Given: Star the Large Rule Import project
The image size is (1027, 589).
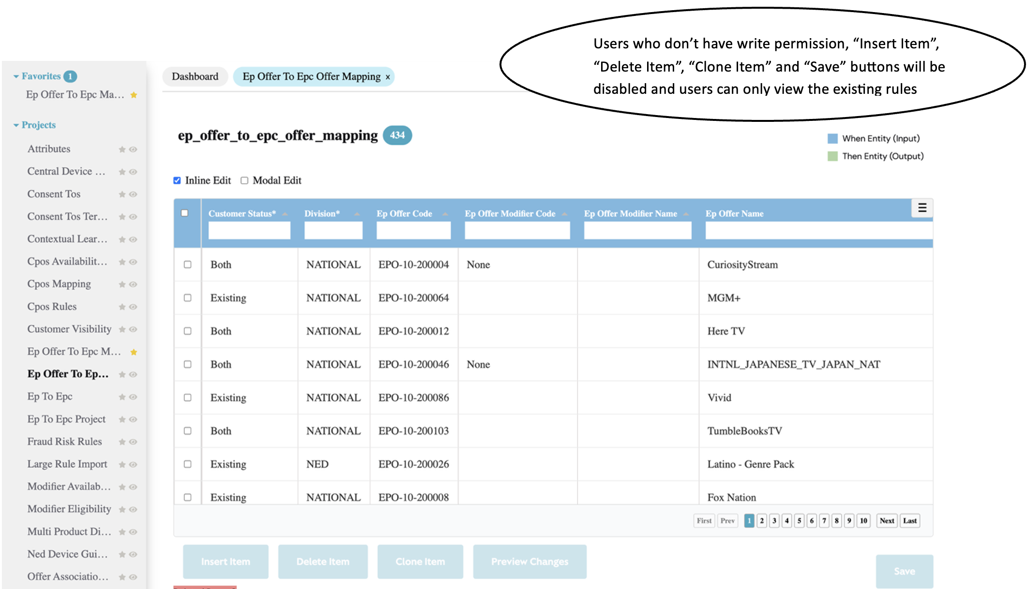Looking at the screenshot, I should 122,465.
